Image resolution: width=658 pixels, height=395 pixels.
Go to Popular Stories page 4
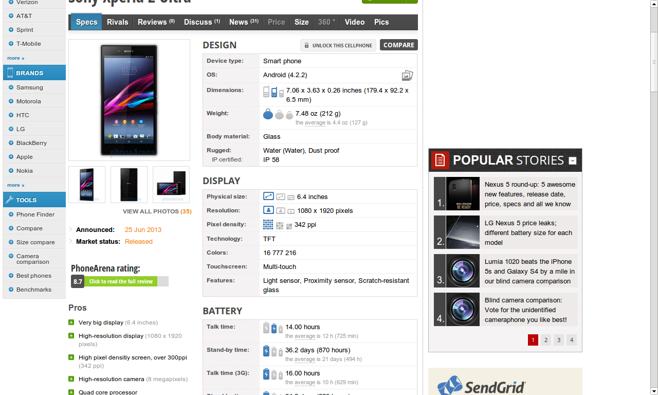tap(571, 340)
